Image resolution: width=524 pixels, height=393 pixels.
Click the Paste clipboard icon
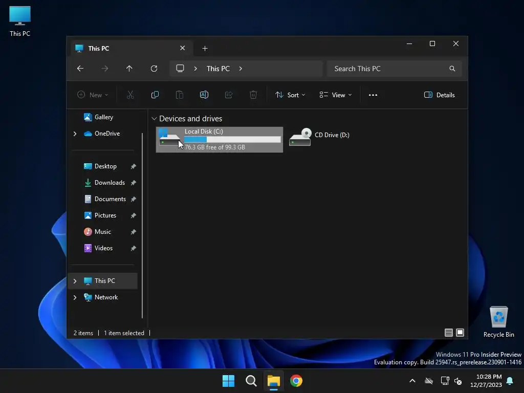click(180, 95)
